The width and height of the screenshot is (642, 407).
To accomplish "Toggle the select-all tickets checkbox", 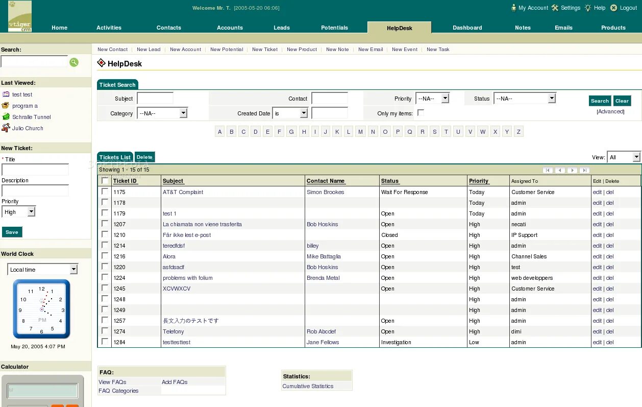I will coord(105,180).
